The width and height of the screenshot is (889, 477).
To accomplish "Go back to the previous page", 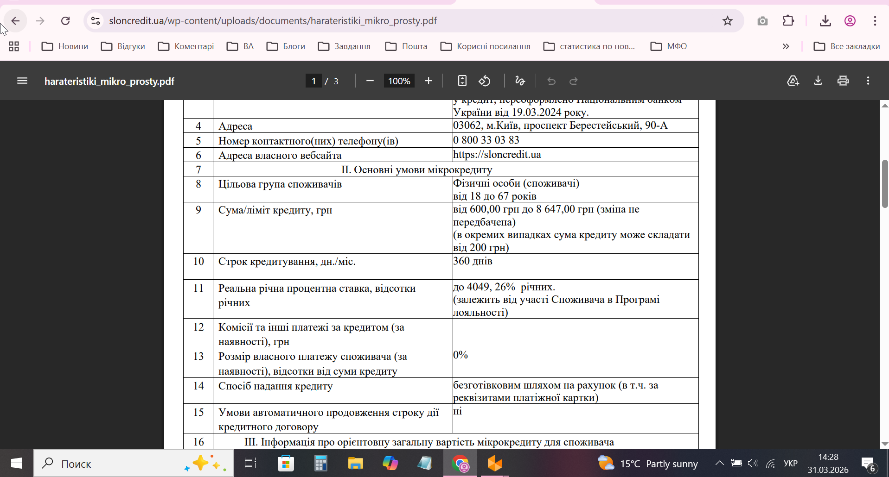I will click(x=15, y=21).
